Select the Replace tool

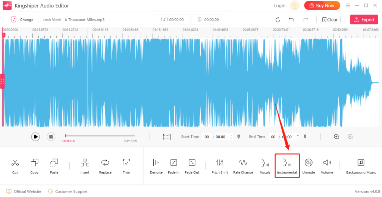[x=105, y=166]
